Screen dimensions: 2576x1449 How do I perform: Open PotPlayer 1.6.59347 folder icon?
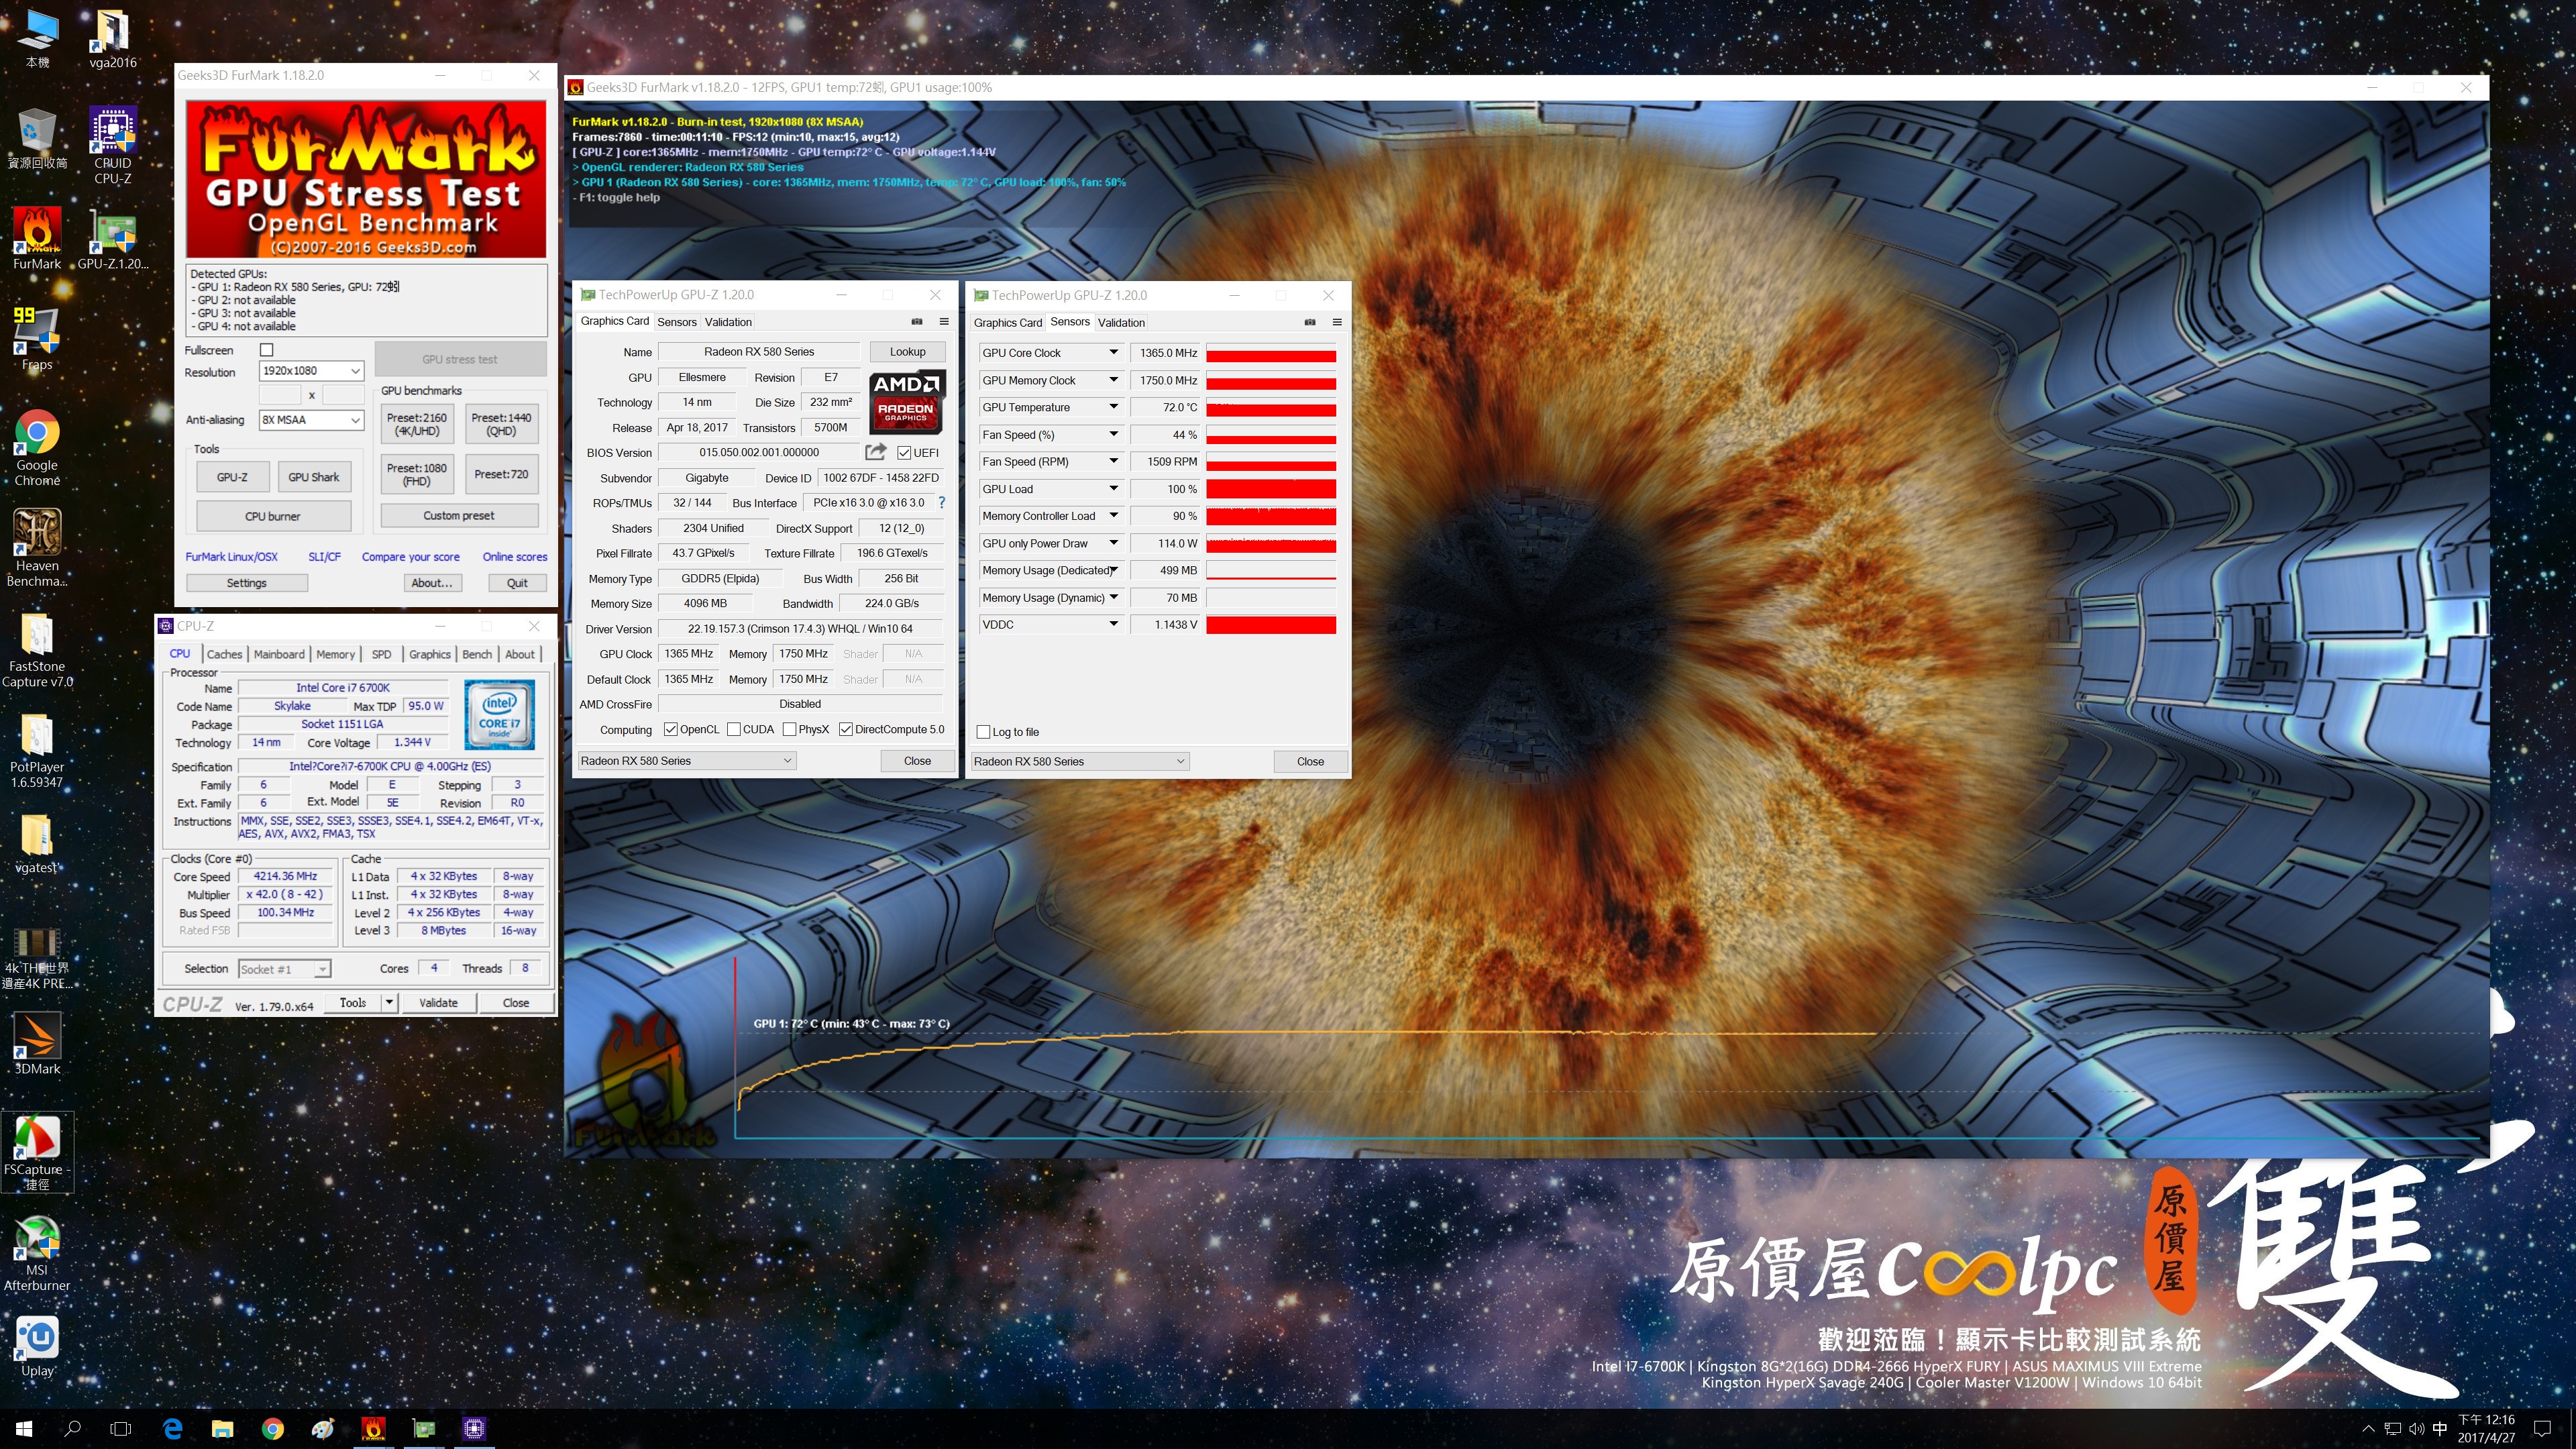(x=37, y=750)
